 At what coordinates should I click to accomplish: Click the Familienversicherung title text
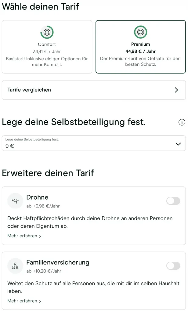tap(58, 262)
